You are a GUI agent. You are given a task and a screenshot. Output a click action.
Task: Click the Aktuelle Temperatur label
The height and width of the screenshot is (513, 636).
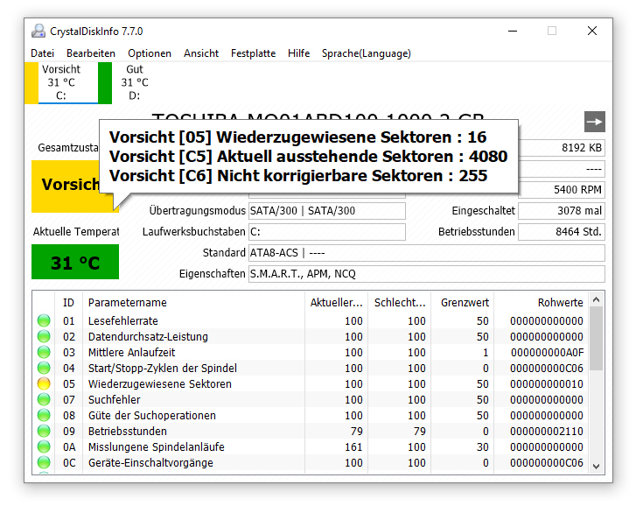76,232
